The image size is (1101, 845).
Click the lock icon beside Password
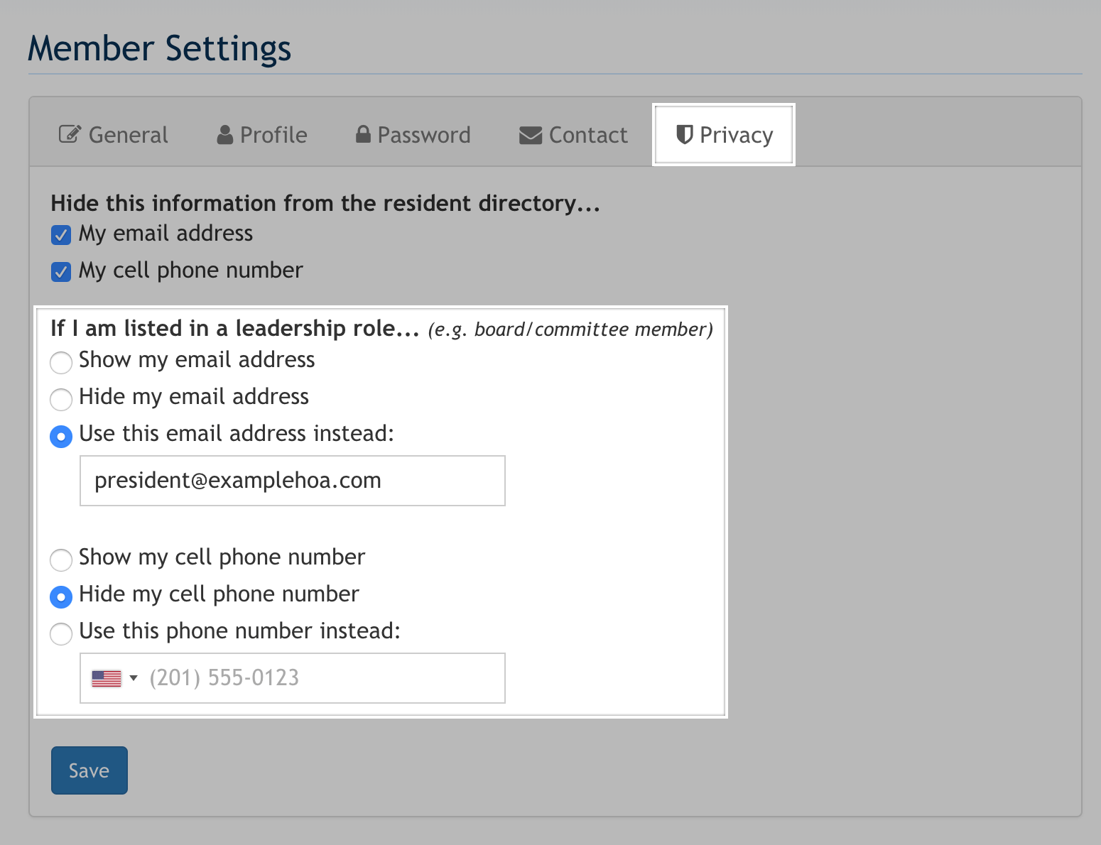coord(363,134)
